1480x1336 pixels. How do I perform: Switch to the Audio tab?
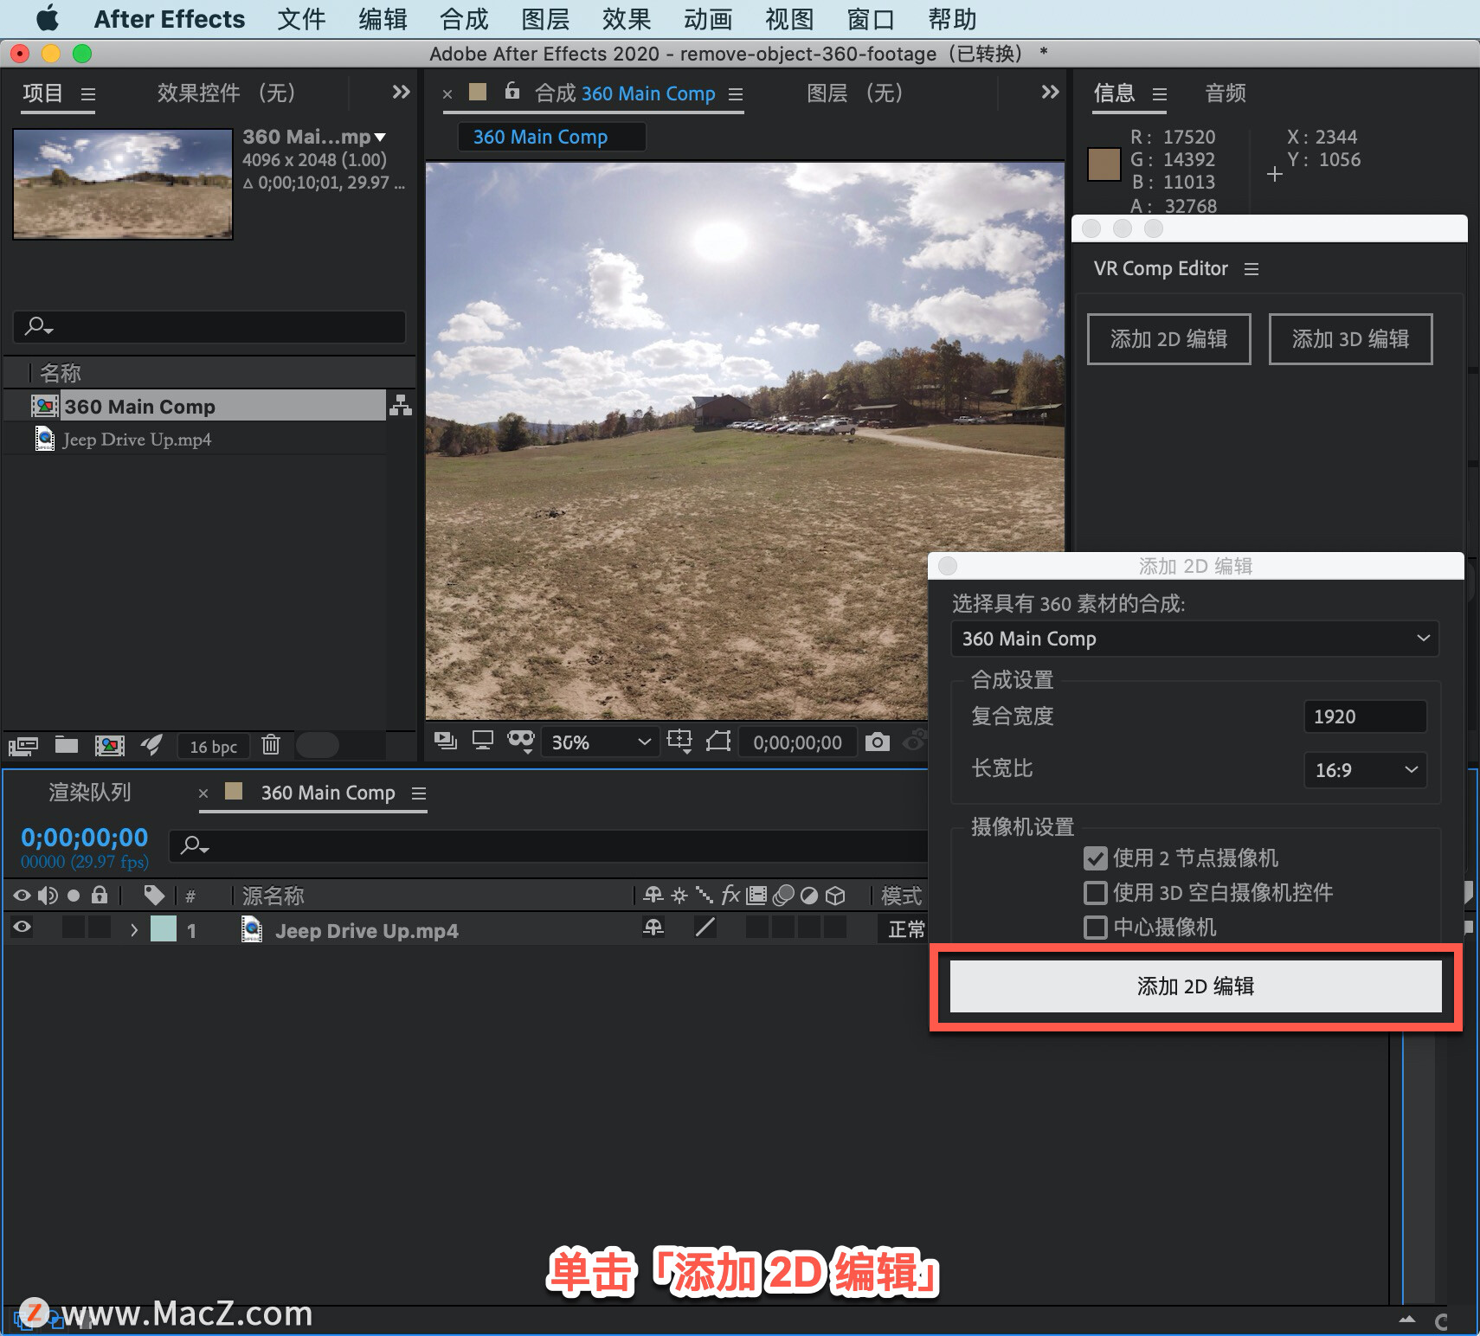(x=1226, y=93)
